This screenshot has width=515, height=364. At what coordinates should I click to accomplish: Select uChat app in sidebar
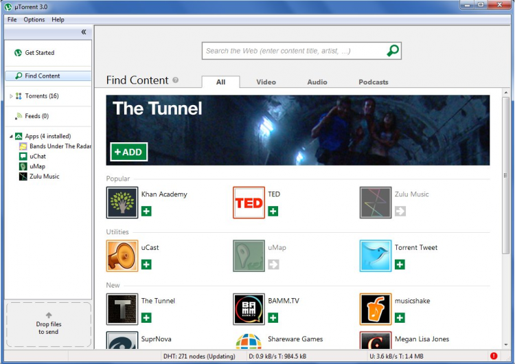tap(38, 157)
